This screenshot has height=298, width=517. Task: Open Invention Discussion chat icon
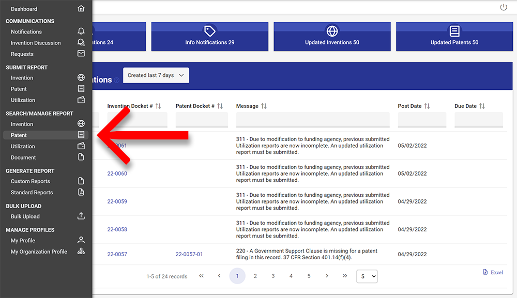tap(81, 43)
